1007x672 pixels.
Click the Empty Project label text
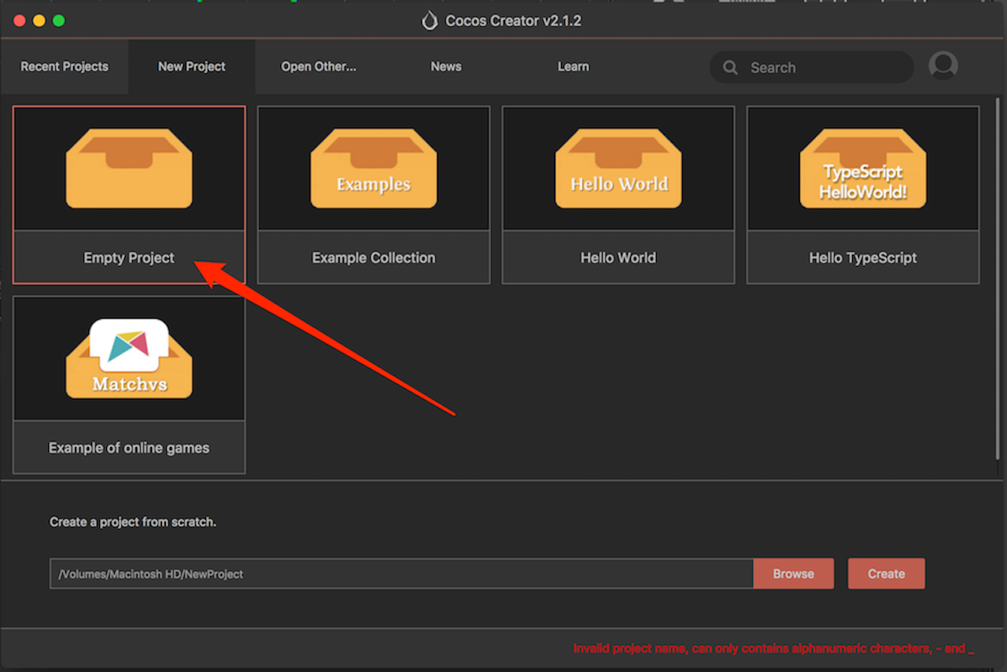tap(128, 257)
